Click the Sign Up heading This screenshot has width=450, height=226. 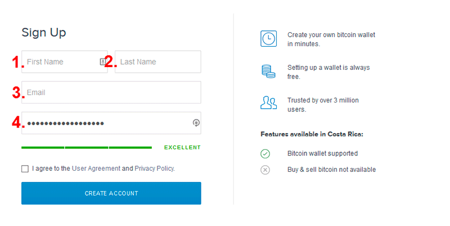44,33
